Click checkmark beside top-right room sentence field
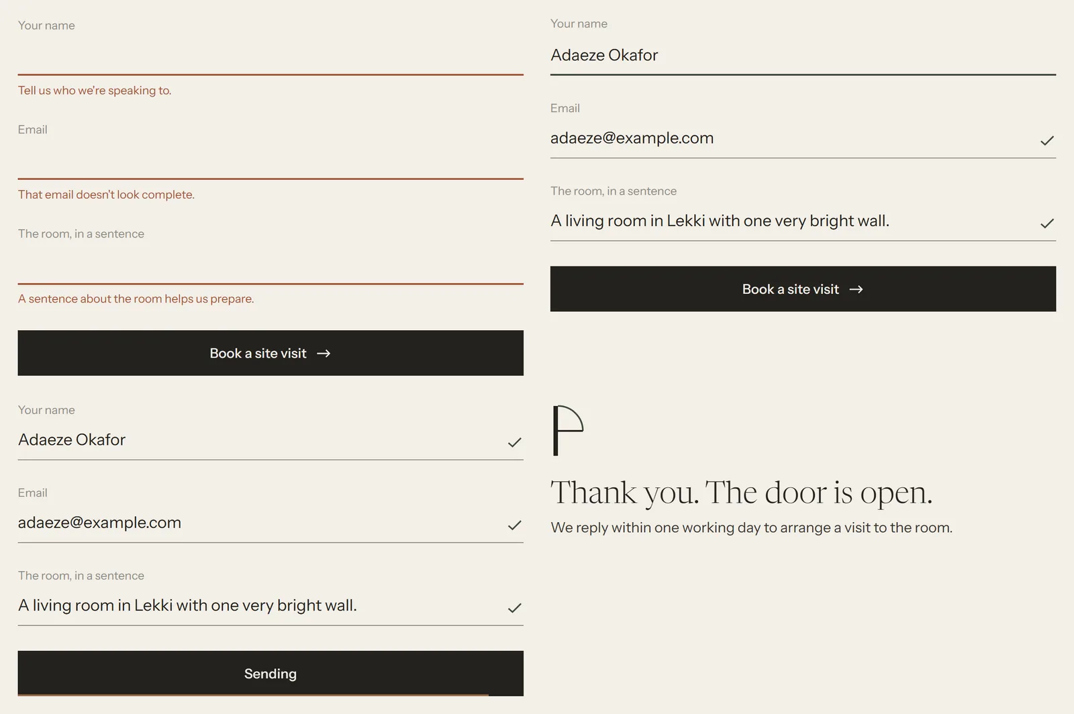Image resolution: width=1074 pixels, height=714 pixels. tap(1047, 223)
